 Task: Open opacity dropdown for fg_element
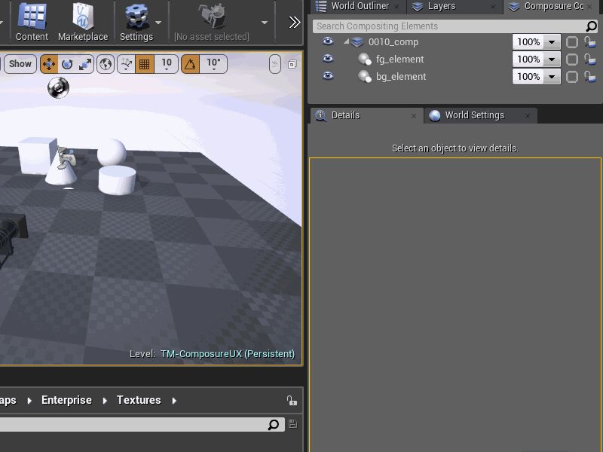(x=552, y=60)
